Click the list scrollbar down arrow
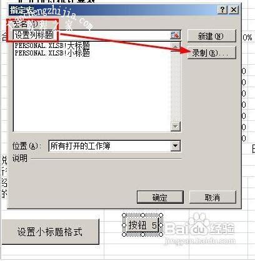The image size is (255, 261). coord(176,126)
